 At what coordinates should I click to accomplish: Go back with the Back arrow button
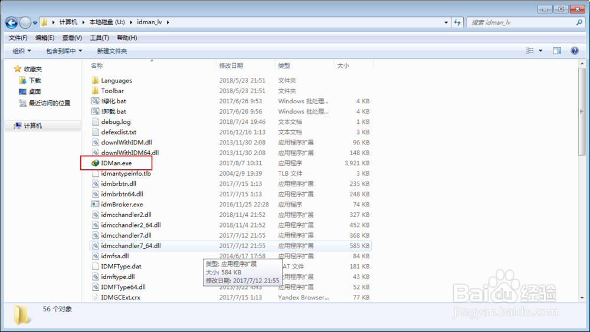11,22
